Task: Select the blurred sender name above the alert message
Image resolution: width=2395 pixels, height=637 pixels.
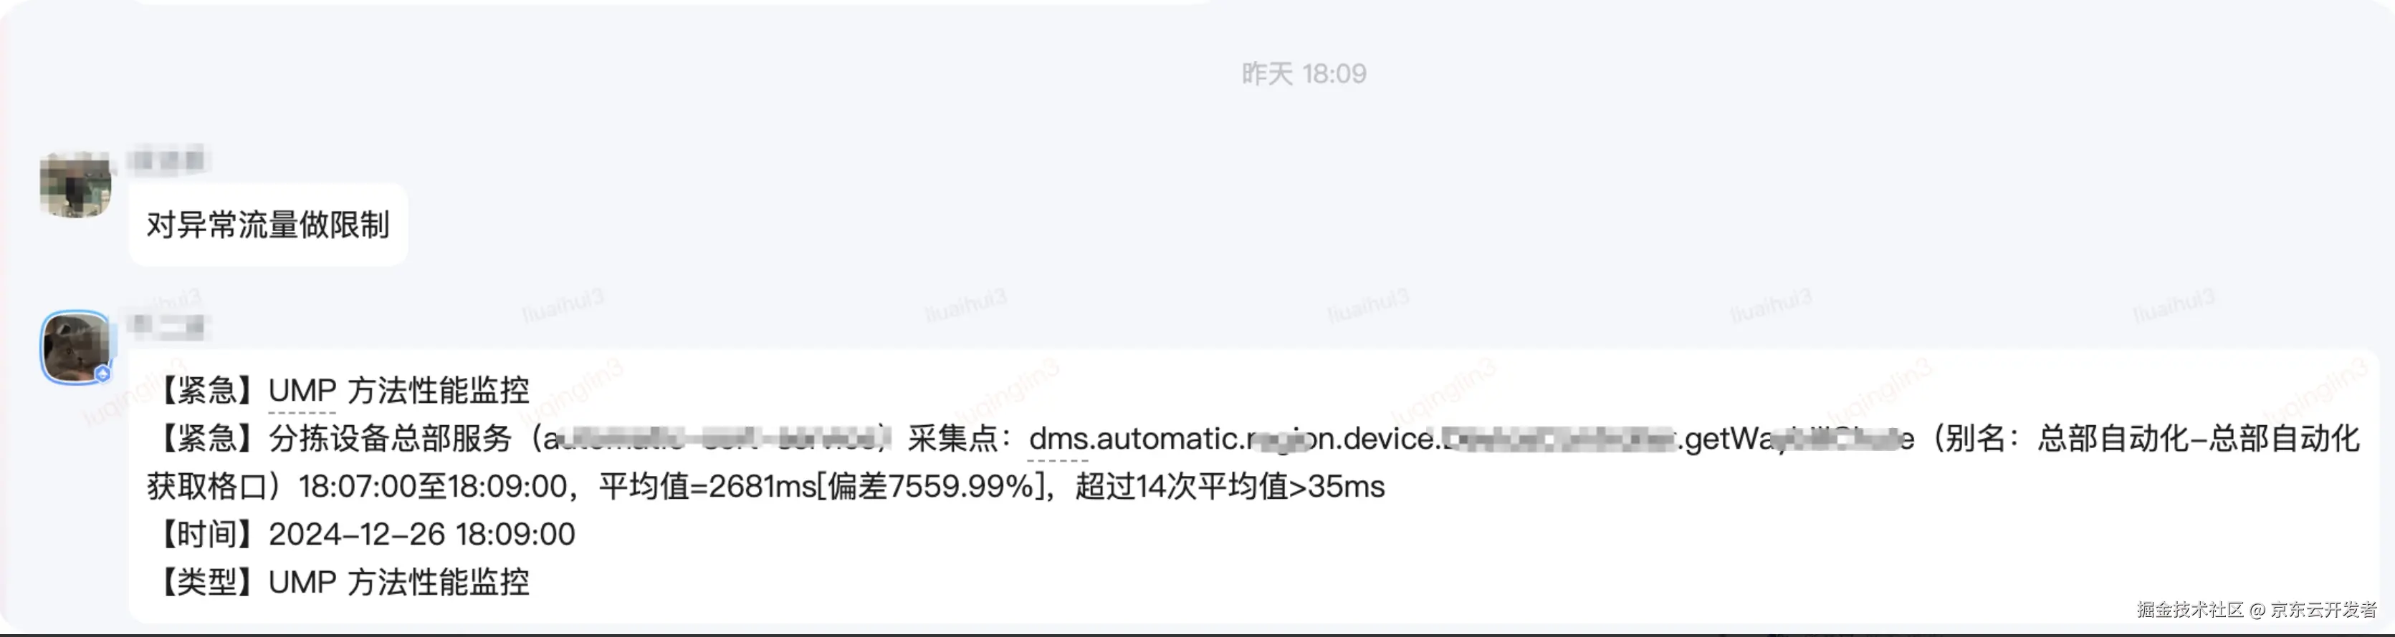Action: [168, 326]
